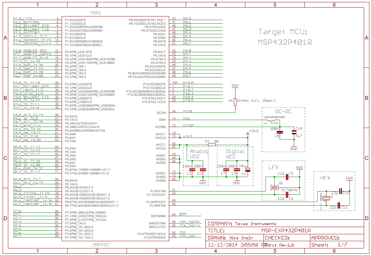The width and height of the screenshot is (371, 255).
Task: Select the R5 91kOhm resistor symbol
Action: point(234,102)
